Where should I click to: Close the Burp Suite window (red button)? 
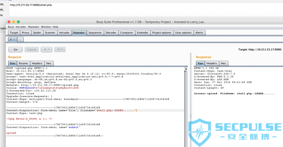(9, 22)
